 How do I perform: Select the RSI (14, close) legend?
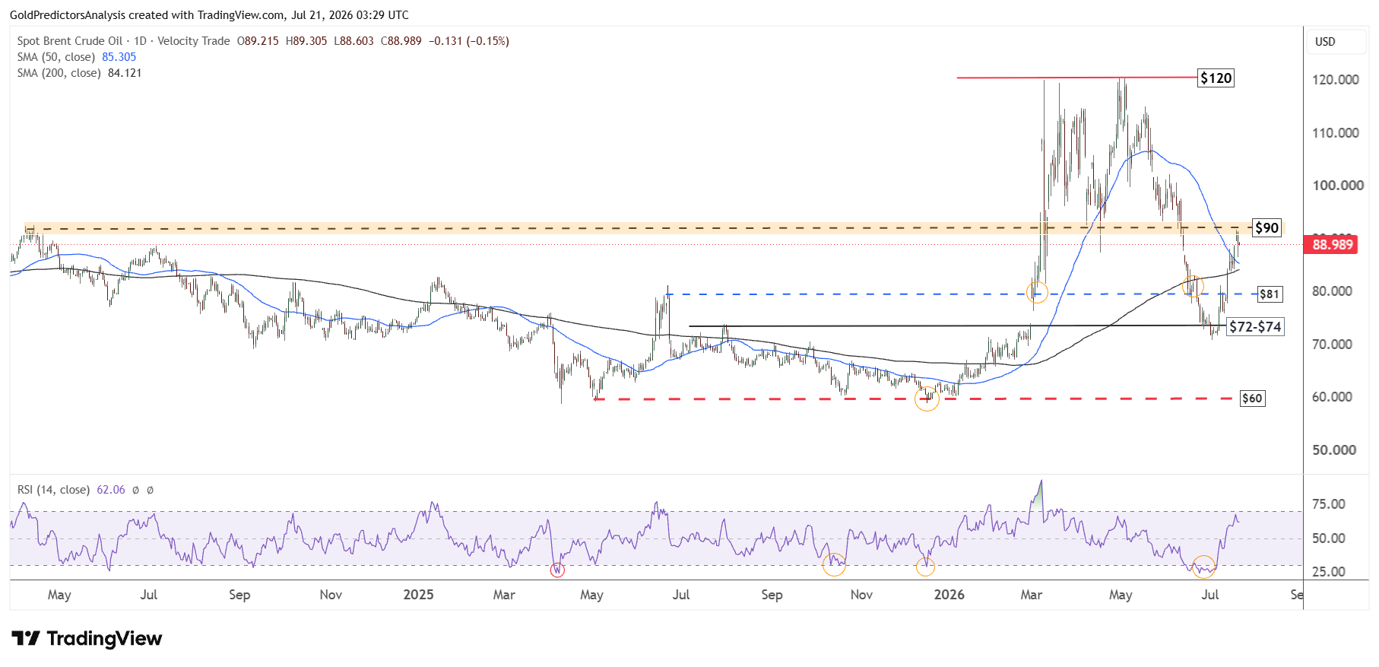coord(53,490)
